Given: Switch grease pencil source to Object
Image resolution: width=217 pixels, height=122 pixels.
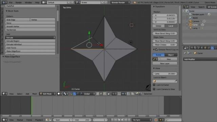Looking at the screenshot, I should pyautogui.click(x=171, y=55).
